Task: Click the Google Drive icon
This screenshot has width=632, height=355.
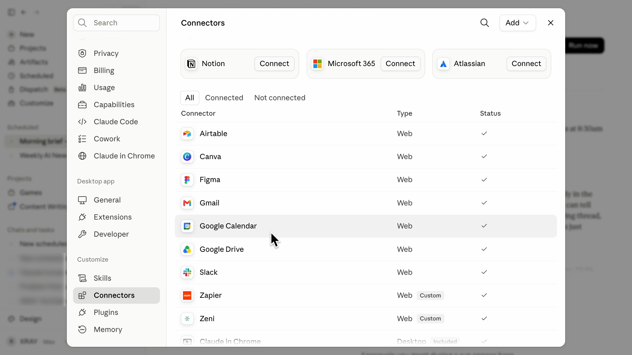Action: [x=187, y=249]
